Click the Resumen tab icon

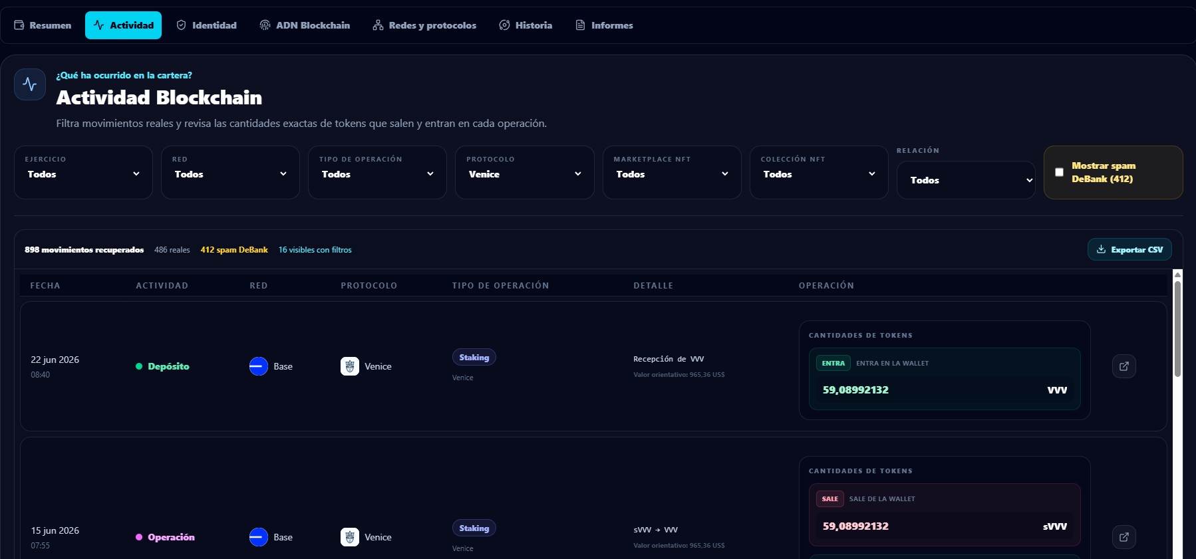(x=19, y=25)
